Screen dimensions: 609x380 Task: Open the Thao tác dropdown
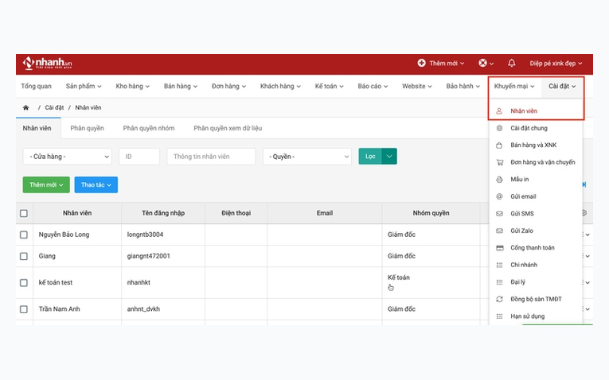click(x=96, y=184)
